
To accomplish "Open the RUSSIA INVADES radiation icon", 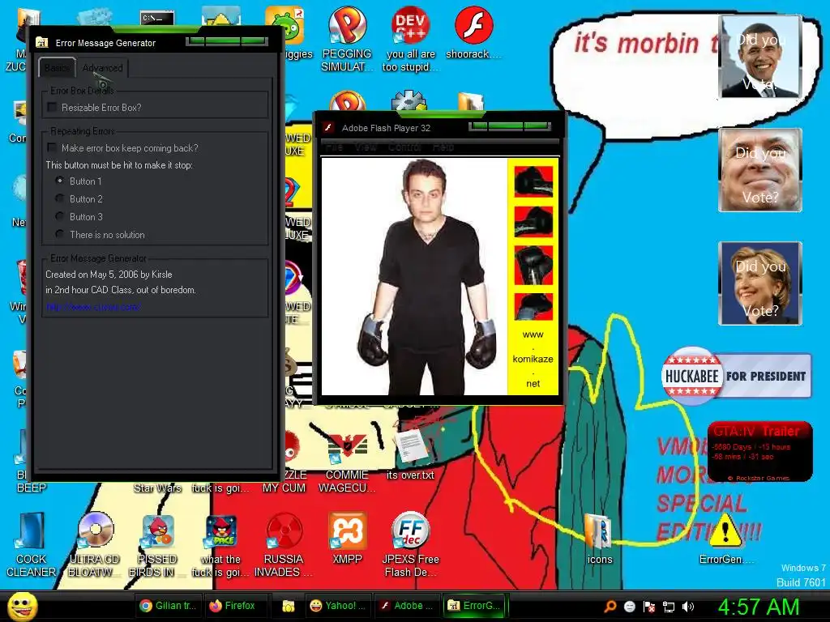I will click(x=284, y=545).
